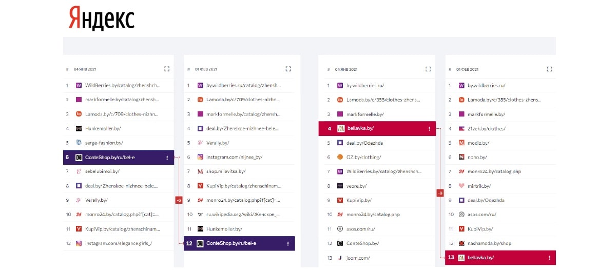Viewport: 616px width, 270px height.
Task: Click the OZ.by orange favicon
Action: [340, 157]
